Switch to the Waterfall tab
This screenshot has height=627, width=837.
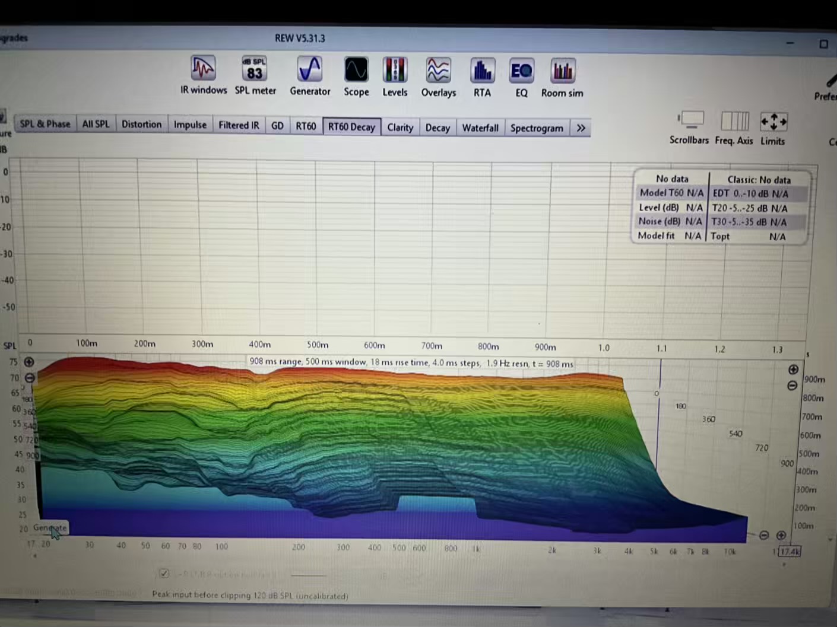coord(480,128)
